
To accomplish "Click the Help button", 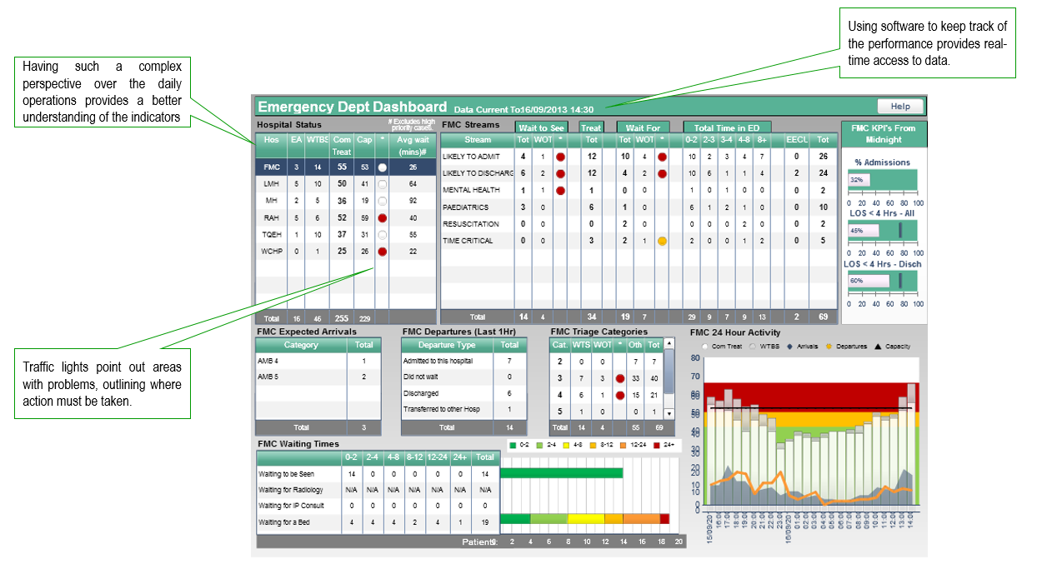I will point(900,107).
